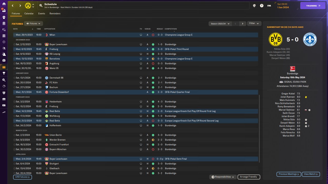
Task: Toggle the marker on the Augsburg fixture row
Action: tap(14, 63)
